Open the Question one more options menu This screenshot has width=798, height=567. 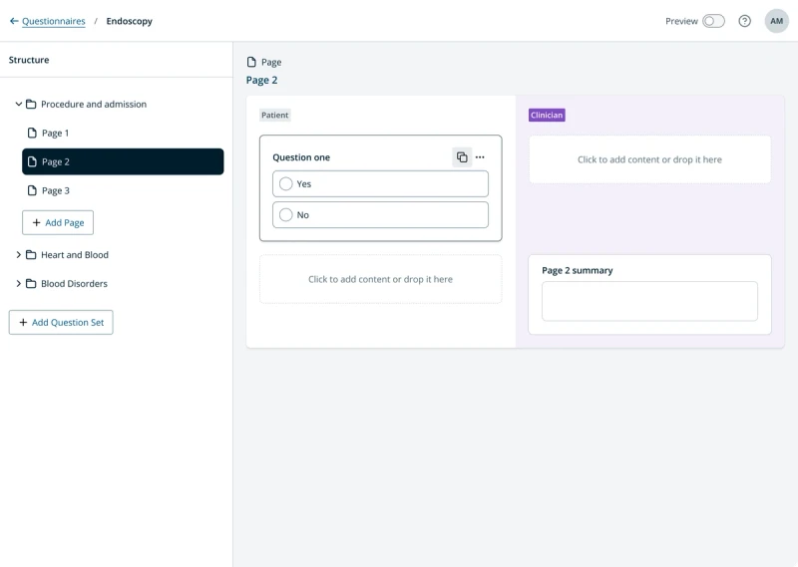480,157
